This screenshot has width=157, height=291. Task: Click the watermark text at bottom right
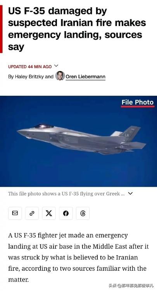(x=131, y=286)
